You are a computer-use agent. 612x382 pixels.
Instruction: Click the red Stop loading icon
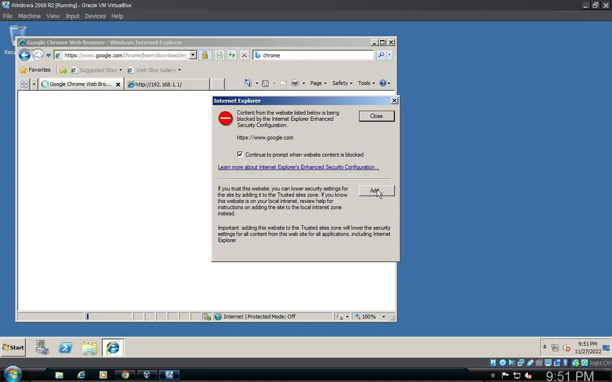244,55
